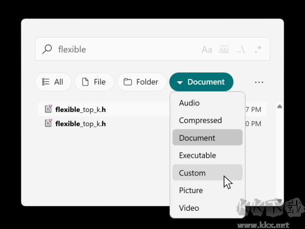Toggle match case (Aa) option
The image size is (305, 229).
click(207, 49)
